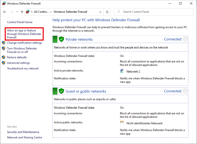The width and height of the screenshot is (197, 144).
Task: Focus the Search Control Panel field
Action: point(154,12)
